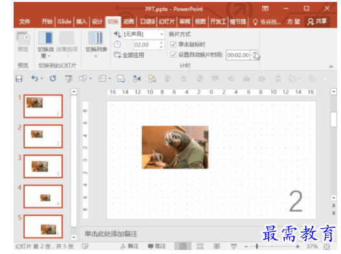Click fit slide to window icon
The image size is (341, 254).
click(327, 247)
